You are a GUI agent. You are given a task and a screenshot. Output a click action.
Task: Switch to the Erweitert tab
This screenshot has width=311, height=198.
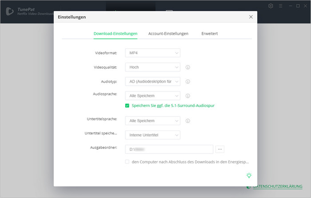click(209, 34)
